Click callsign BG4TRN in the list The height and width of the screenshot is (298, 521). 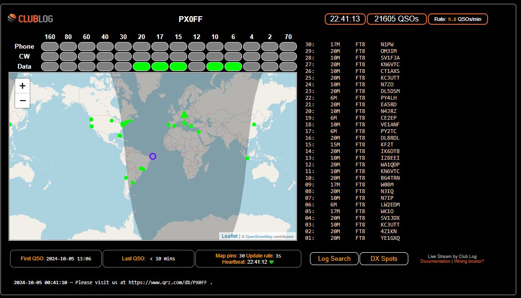click(390, 178)
